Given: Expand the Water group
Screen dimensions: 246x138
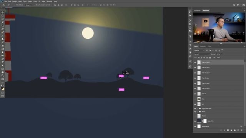Looking at the screenshot, I should 198,112.
